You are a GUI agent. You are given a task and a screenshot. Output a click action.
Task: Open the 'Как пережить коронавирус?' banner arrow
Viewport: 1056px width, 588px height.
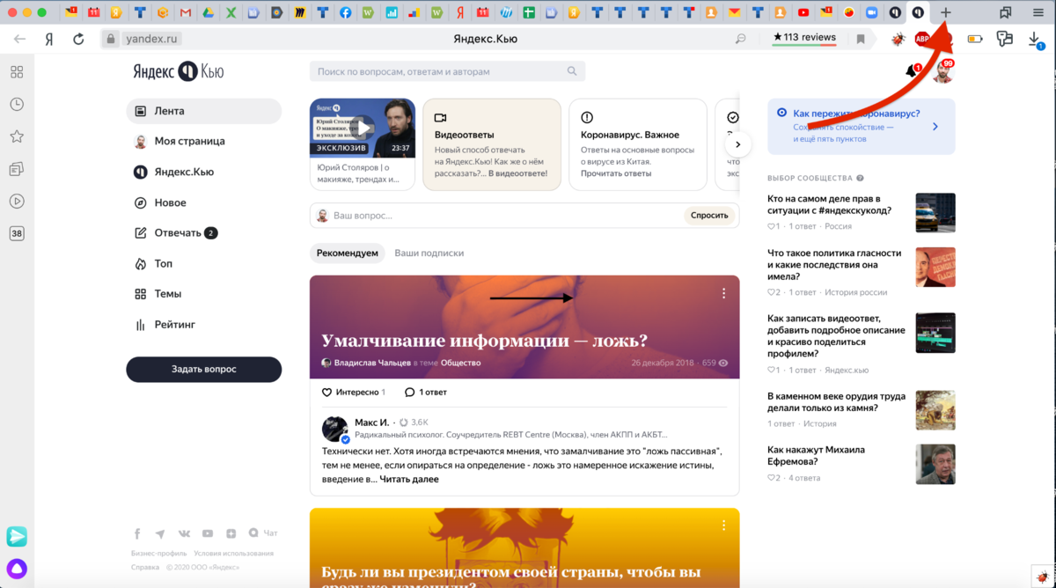[x=935, y=127]
